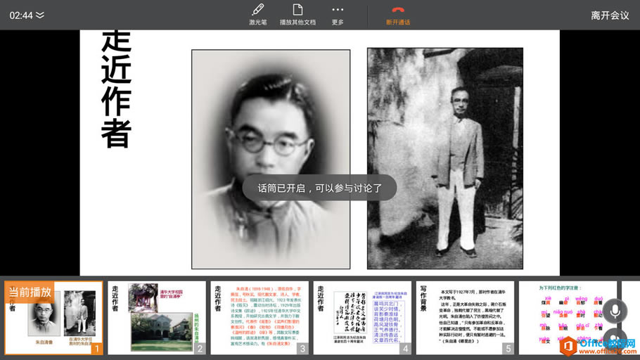The height and width of the screenshot is (360, 640).
Task: Hang up with the red 断开通话 button
Action: [x=398, y=15]
